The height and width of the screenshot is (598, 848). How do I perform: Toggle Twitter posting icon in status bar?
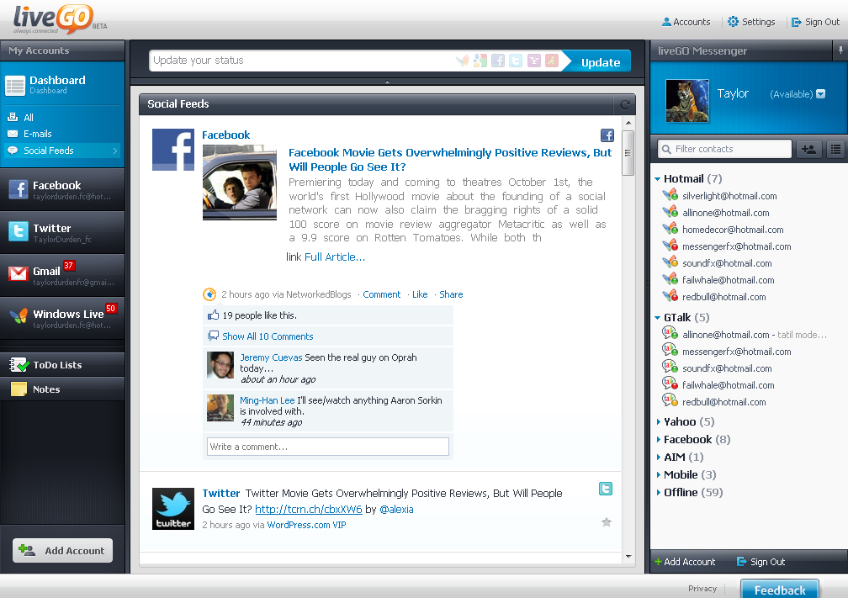pos(516,61)
